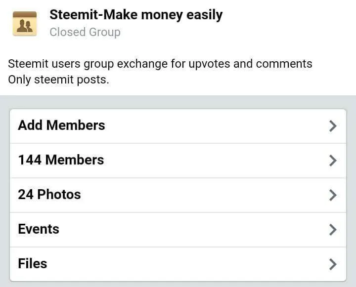Click the '24 Photos' label text

[49, 195]
